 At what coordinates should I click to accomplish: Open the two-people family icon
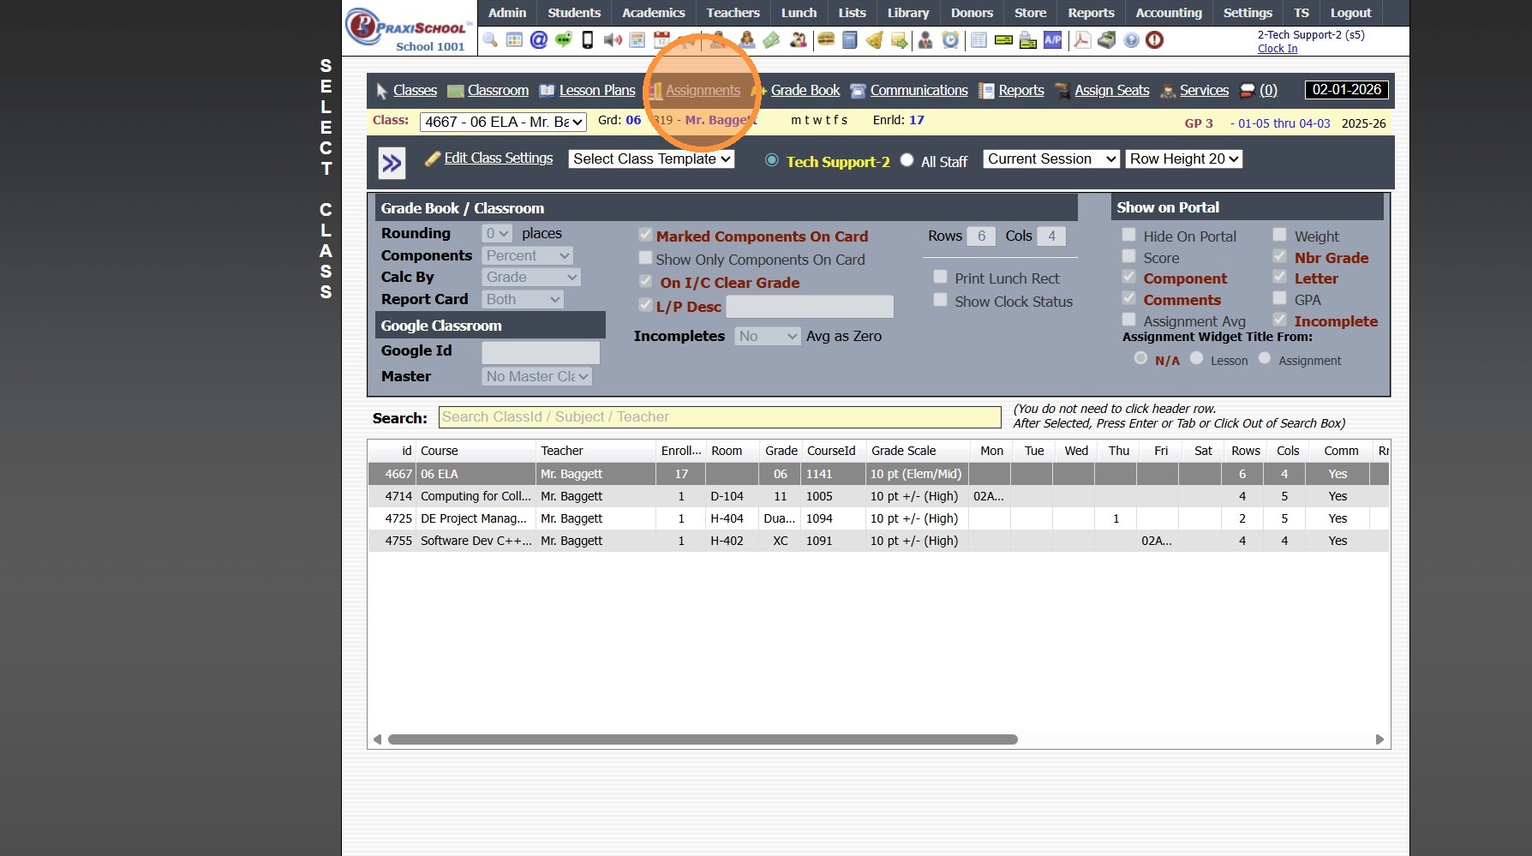coord(799,40)
